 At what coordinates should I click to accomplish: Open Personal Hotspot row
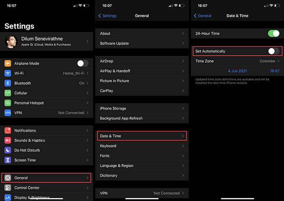[x=46, y=103]
